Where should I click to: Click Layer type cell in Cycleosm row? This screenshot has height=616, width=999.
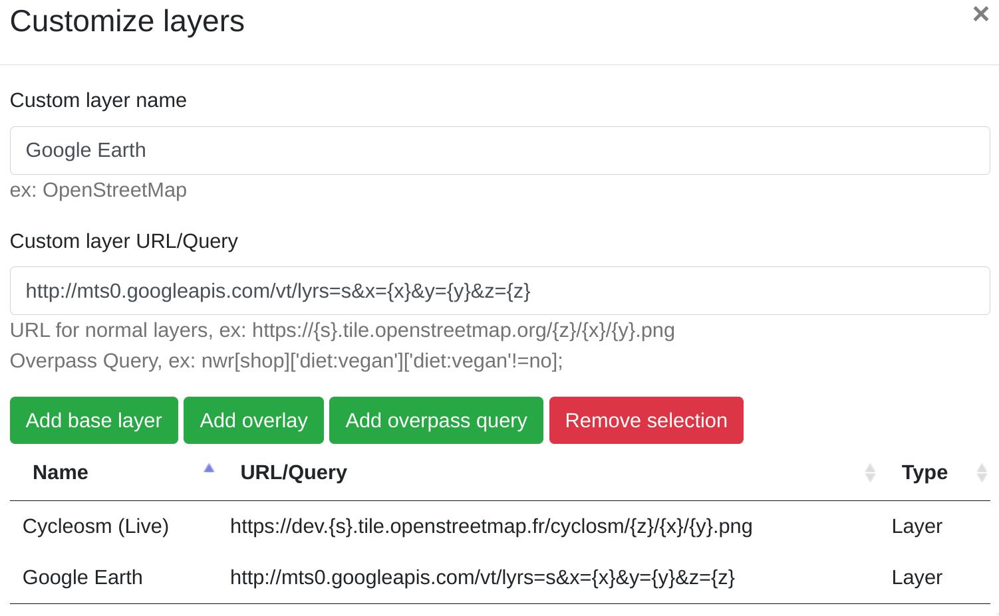point(917,526)
